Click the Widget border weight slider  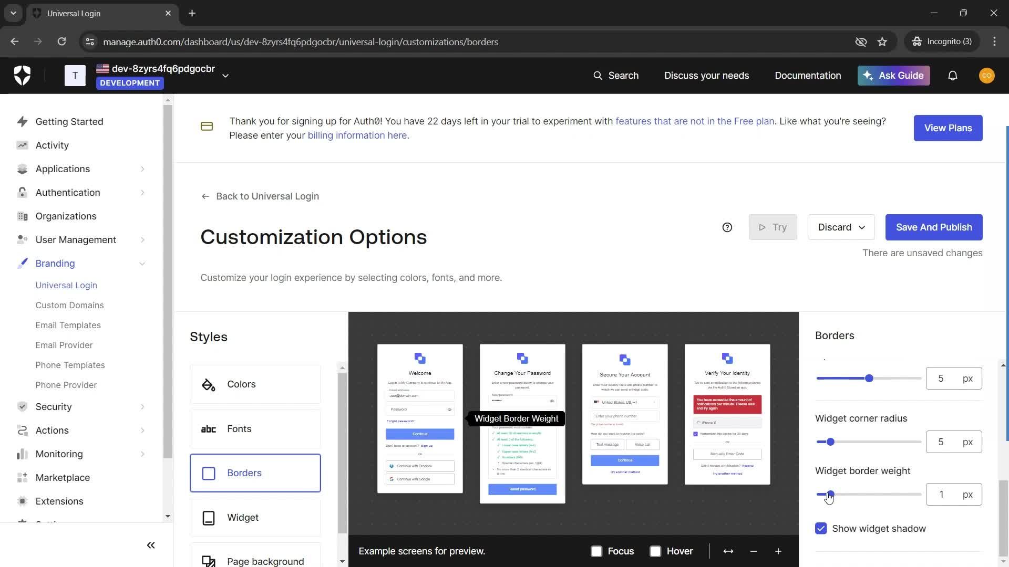[869, 495]
